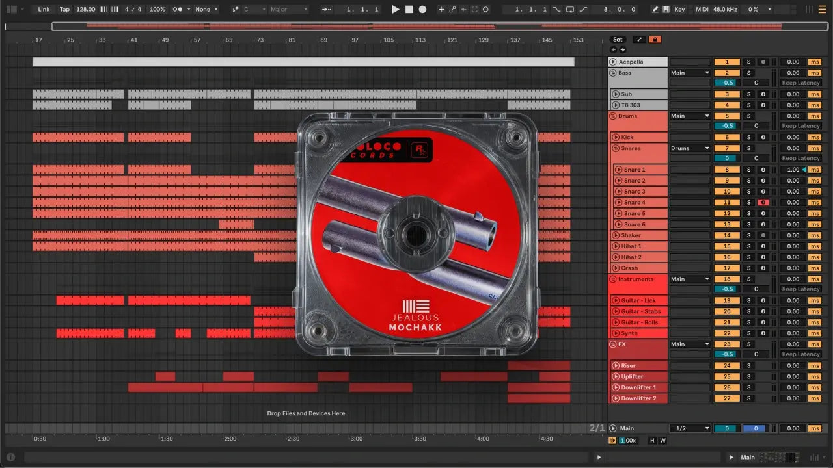Click the Tap tempo button
Screen dimensions: 833x468
(x=64, y=10)
